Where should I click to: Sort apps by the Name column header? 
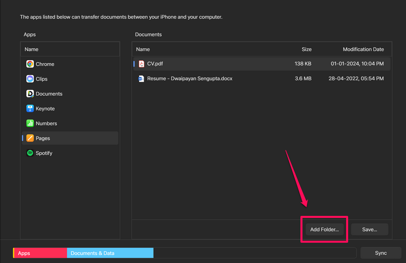[31, 49]
